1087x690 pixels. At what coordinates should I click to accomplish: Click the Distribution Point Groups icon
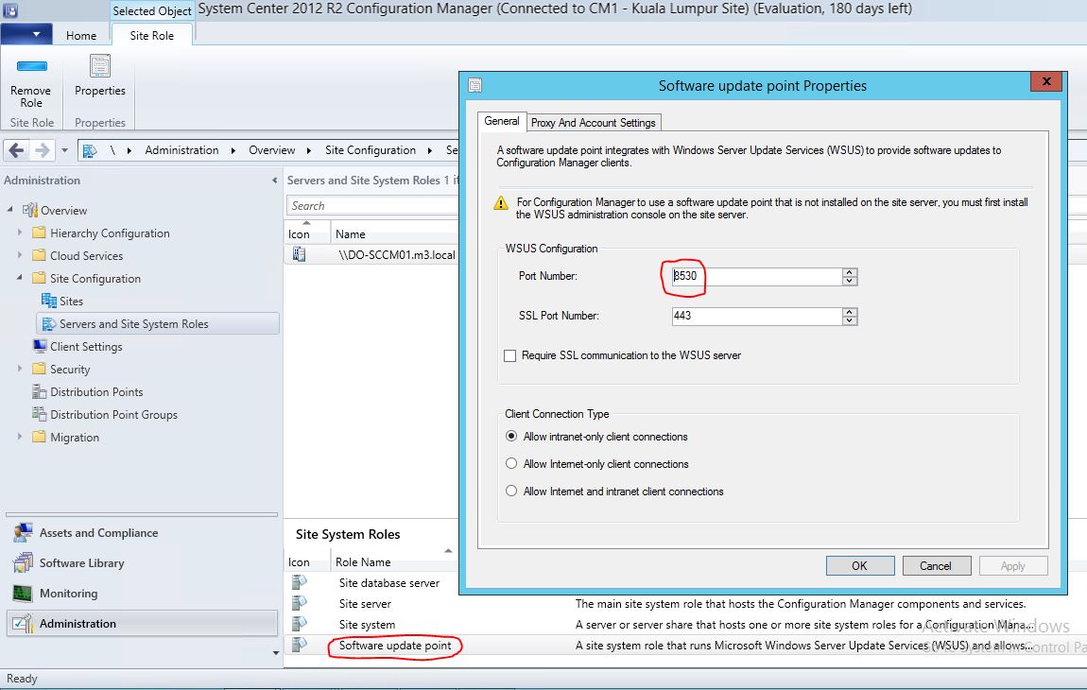pos(39,414)
